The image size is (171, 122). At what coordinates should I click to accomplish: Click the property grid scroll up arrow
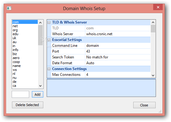153,22
